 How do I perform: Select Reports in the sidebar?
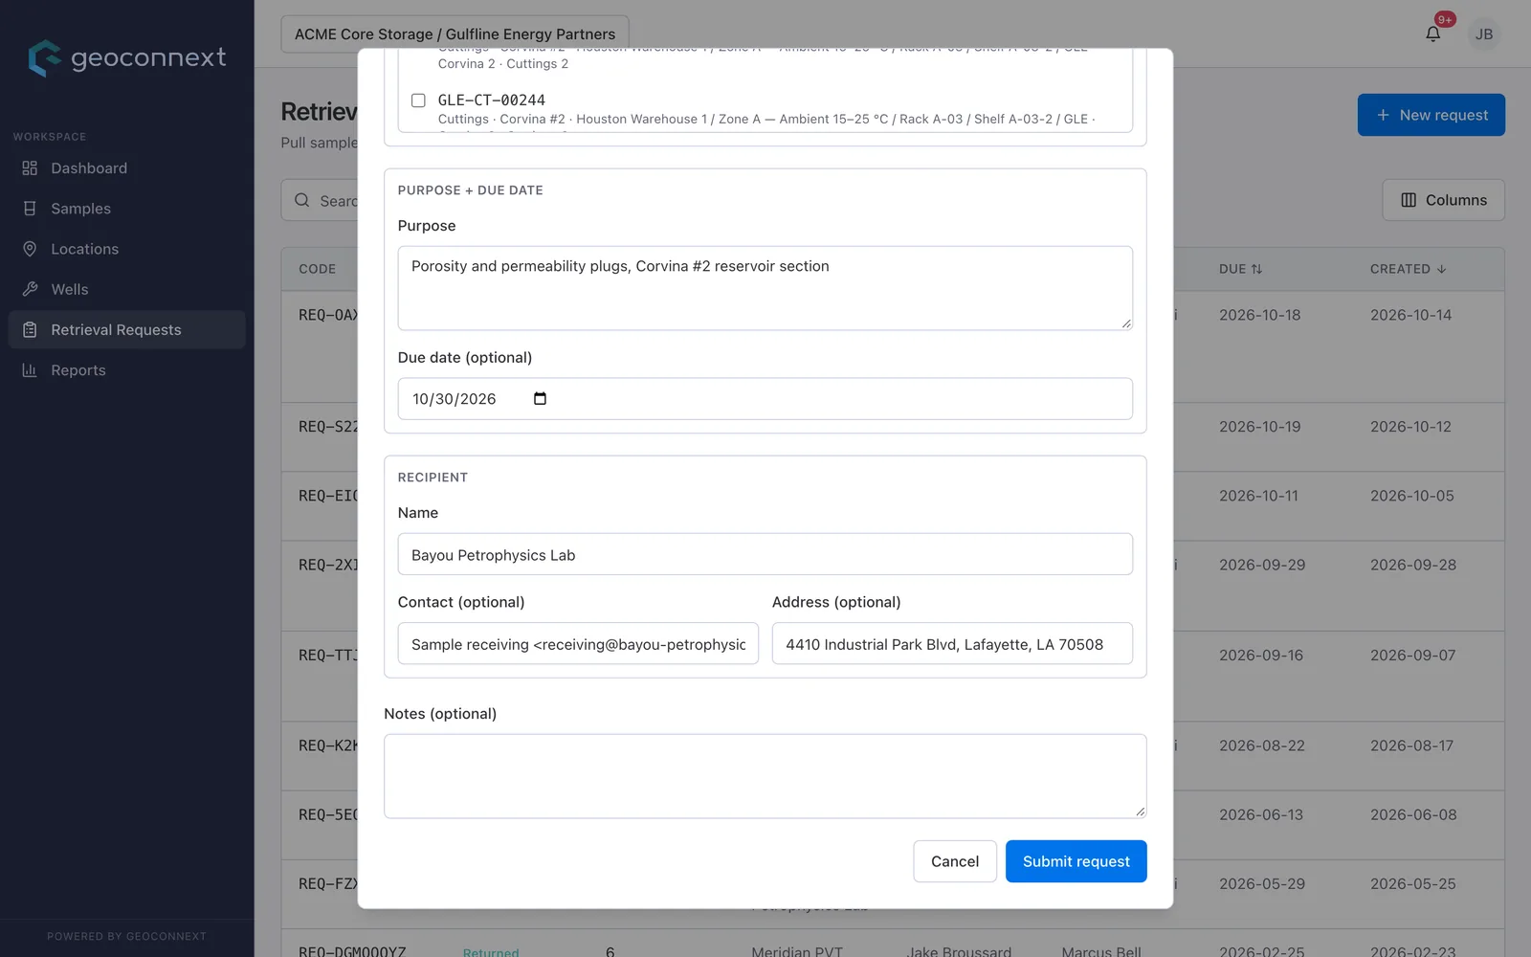click(x=126, y=370)
